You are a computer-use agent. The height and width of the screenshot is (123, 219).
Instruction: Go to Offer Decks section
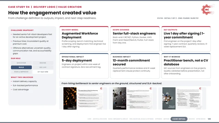click(201, 119)
